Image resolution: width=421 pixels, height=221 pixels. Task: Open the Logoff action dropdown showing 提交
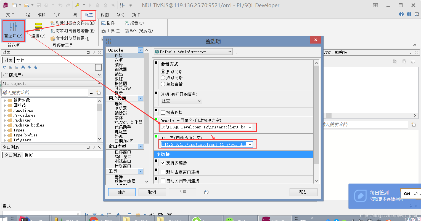[181, 101]
